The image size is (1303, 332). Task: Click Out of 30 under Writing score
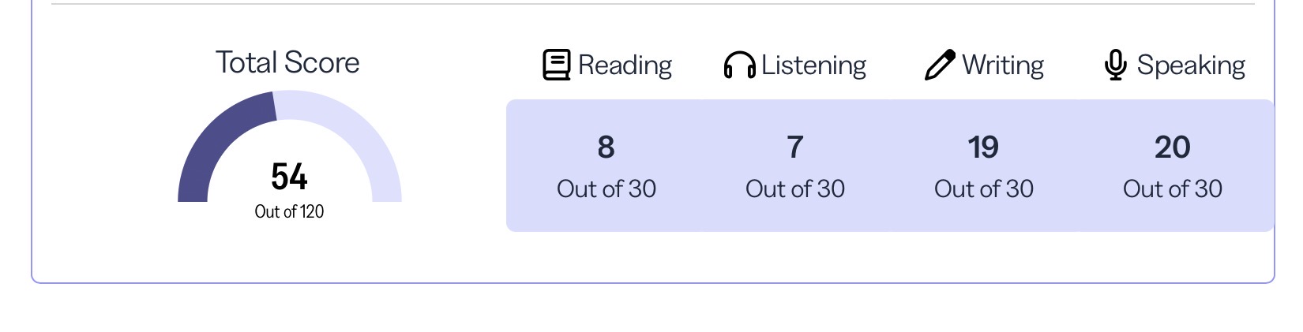click(x=983, y=189)
